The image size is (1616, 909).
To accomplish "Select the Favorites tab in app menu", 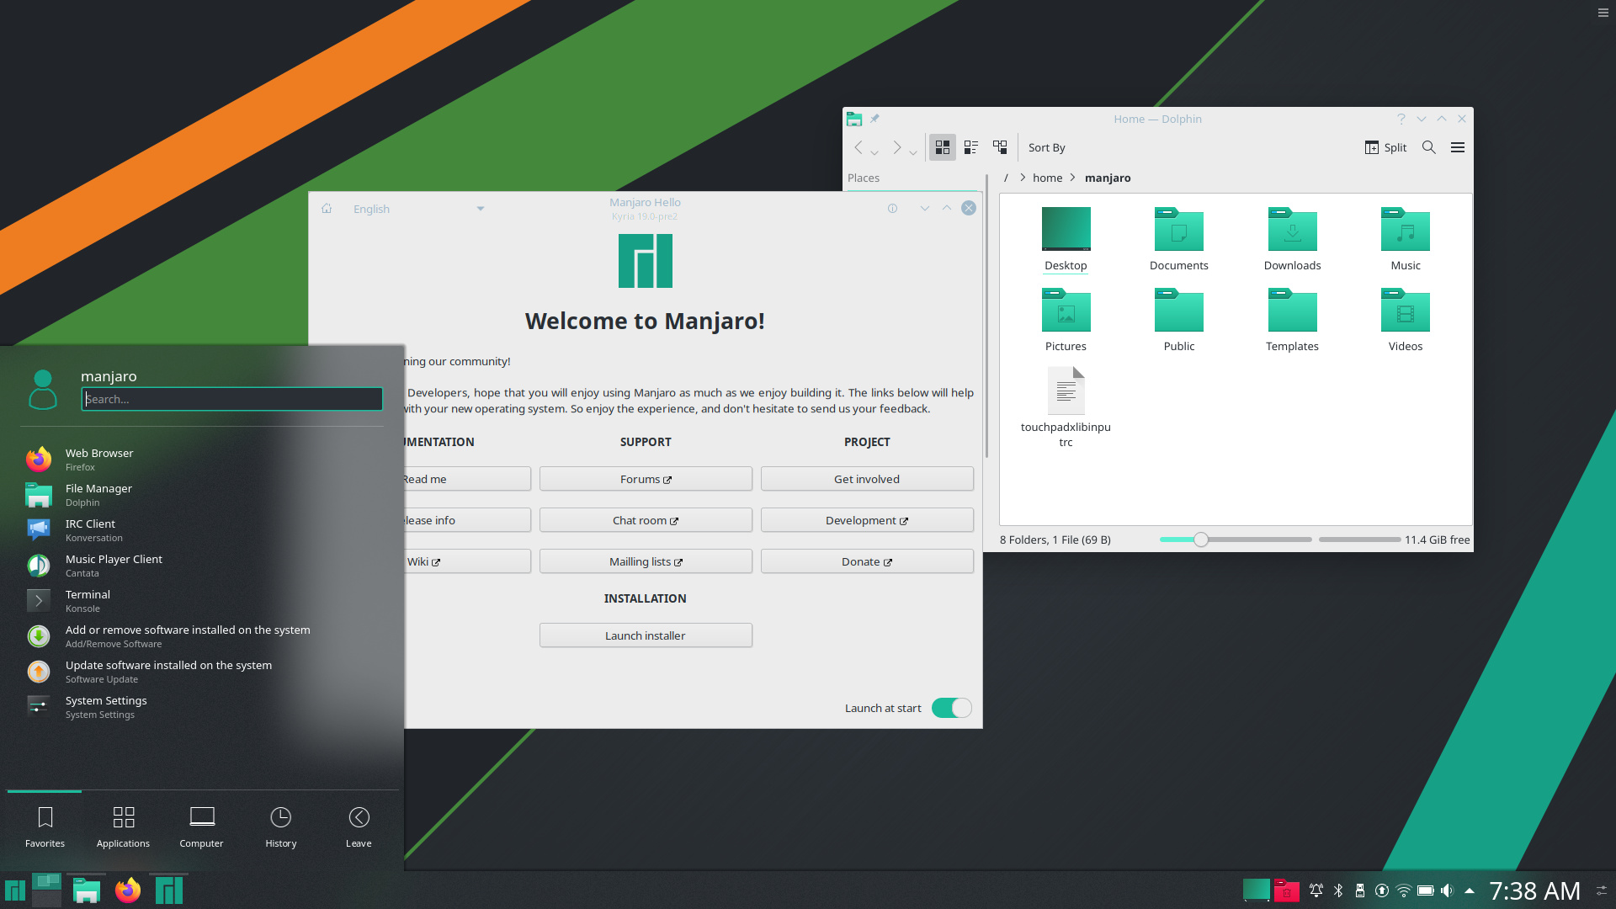I will 45,826.
